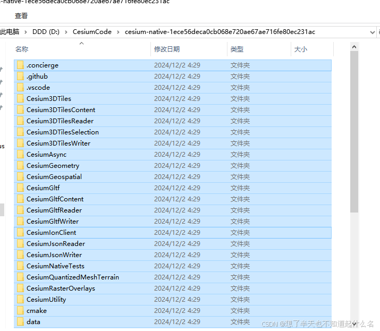
Task: Click the CesiumRasterOverlays folder icon
Action: click(x=20, y=288)
